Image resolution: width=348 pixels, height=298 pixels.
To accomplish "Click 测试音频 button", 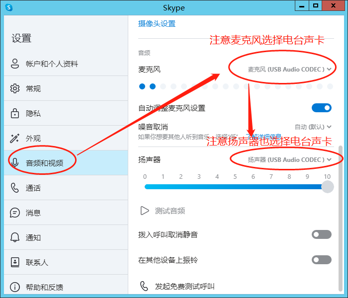I will click(x=163, y=211).
